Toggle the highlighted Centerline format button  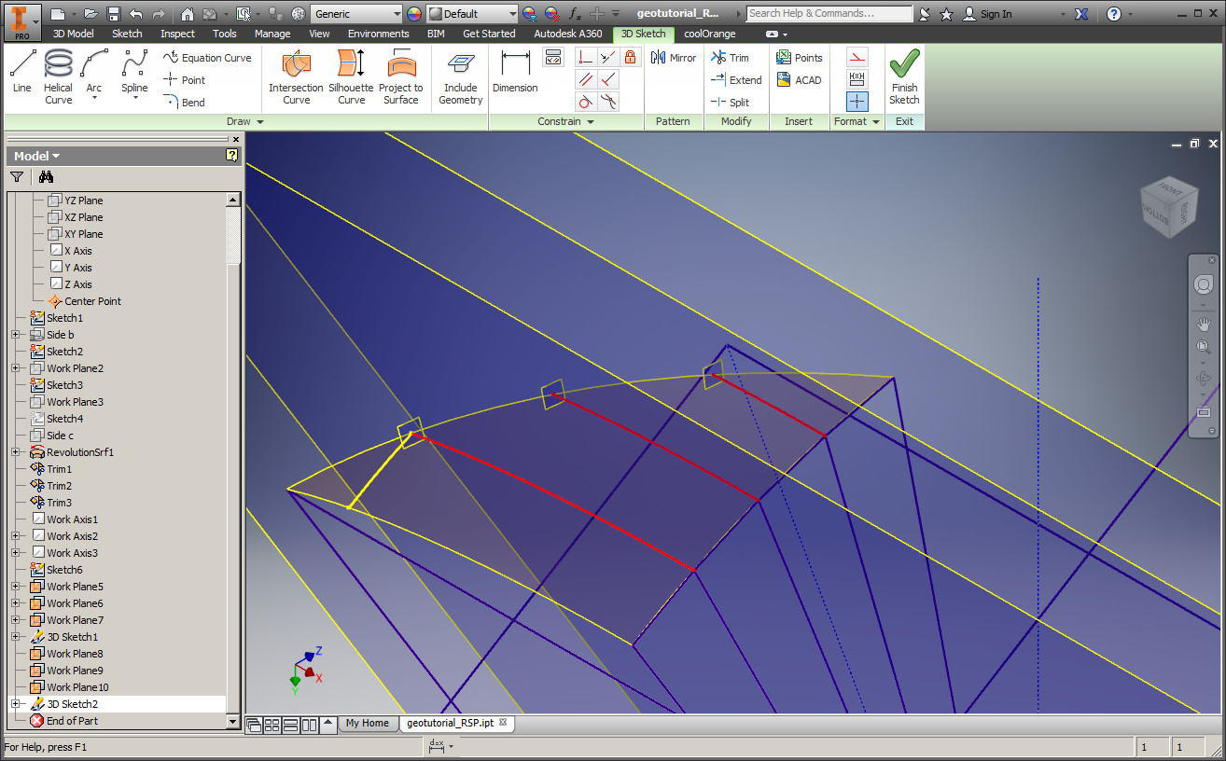857,102
